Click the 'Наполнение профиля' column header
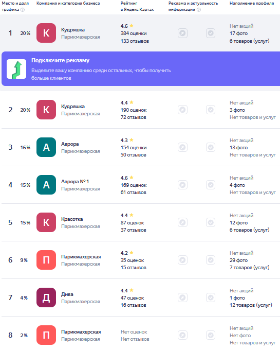Screen dimensions: 280x350 tap(252, 4)
